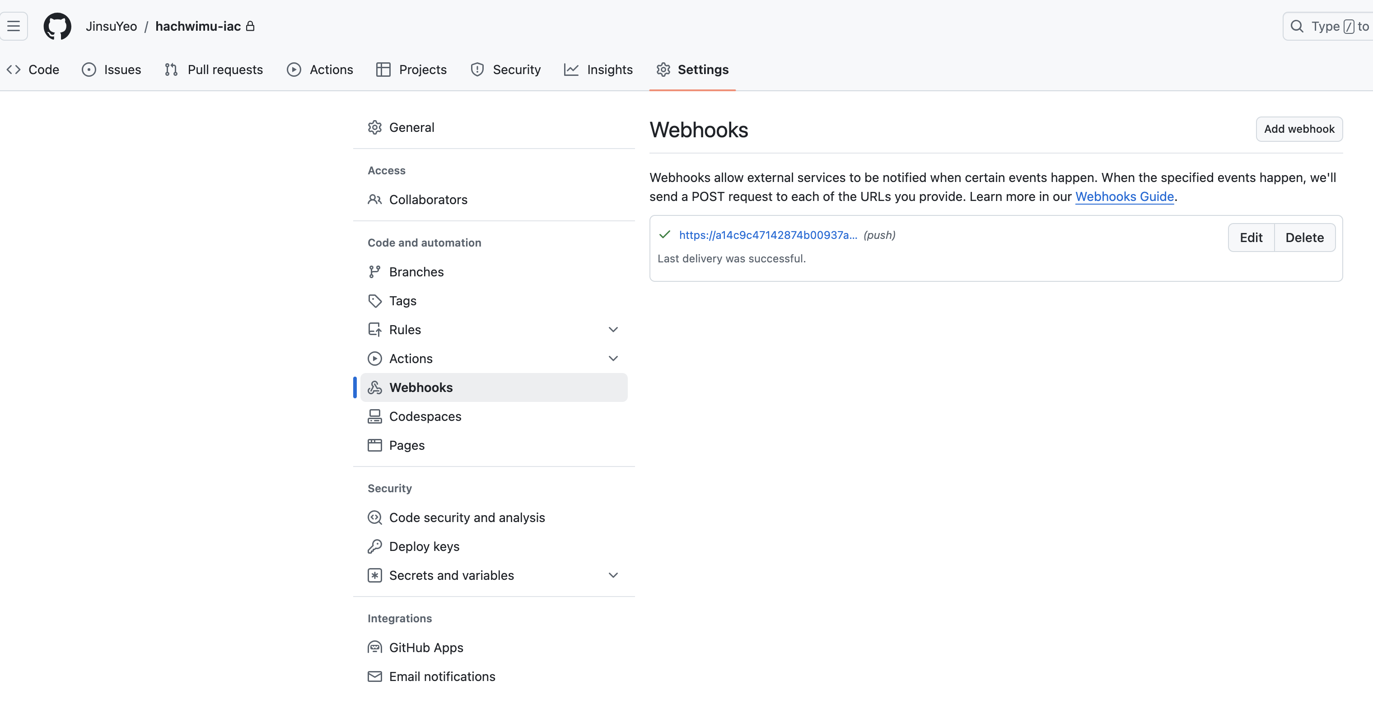
Task: Open Branches settings
Action: pyautogui.click(x=494, y=272)
